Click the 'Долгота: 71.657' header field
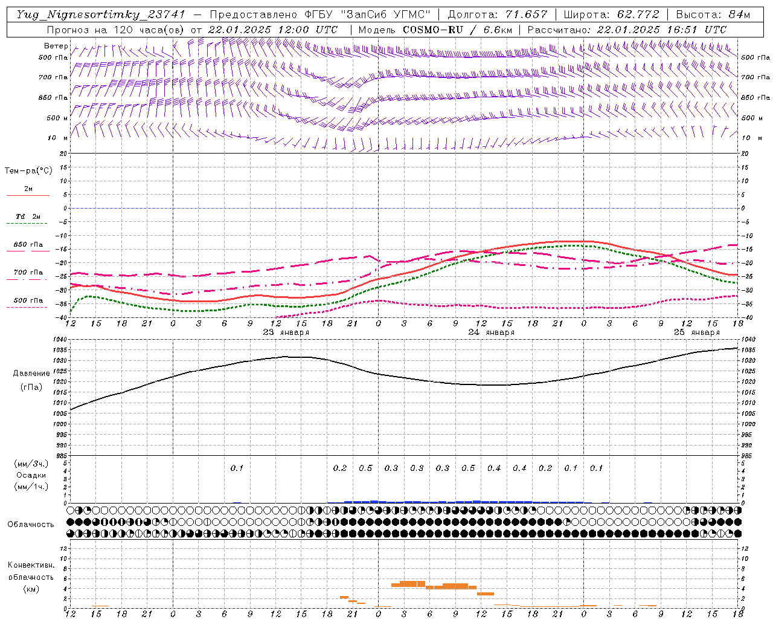773x619 pixels. coord(498,15)
